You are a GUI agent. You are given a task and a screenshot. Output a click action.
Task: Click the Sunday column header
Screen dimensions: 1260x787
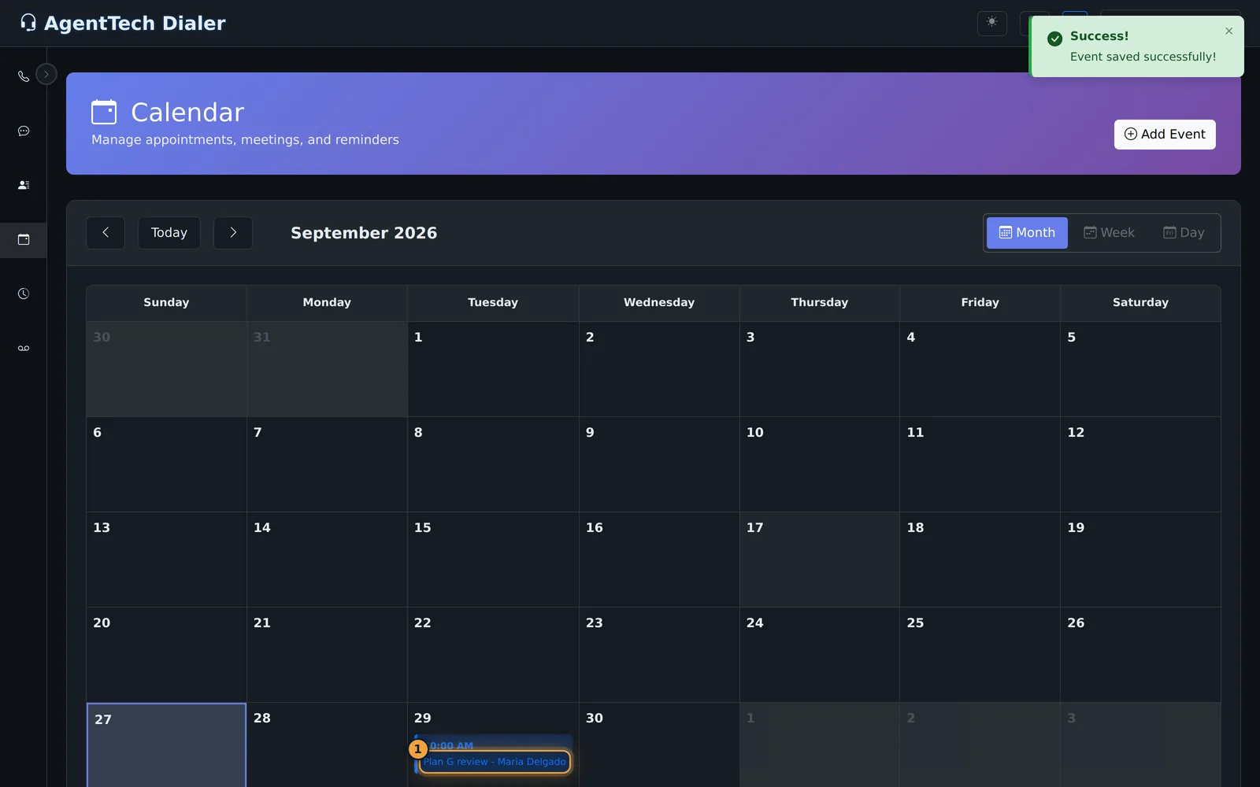coord(166,302)
